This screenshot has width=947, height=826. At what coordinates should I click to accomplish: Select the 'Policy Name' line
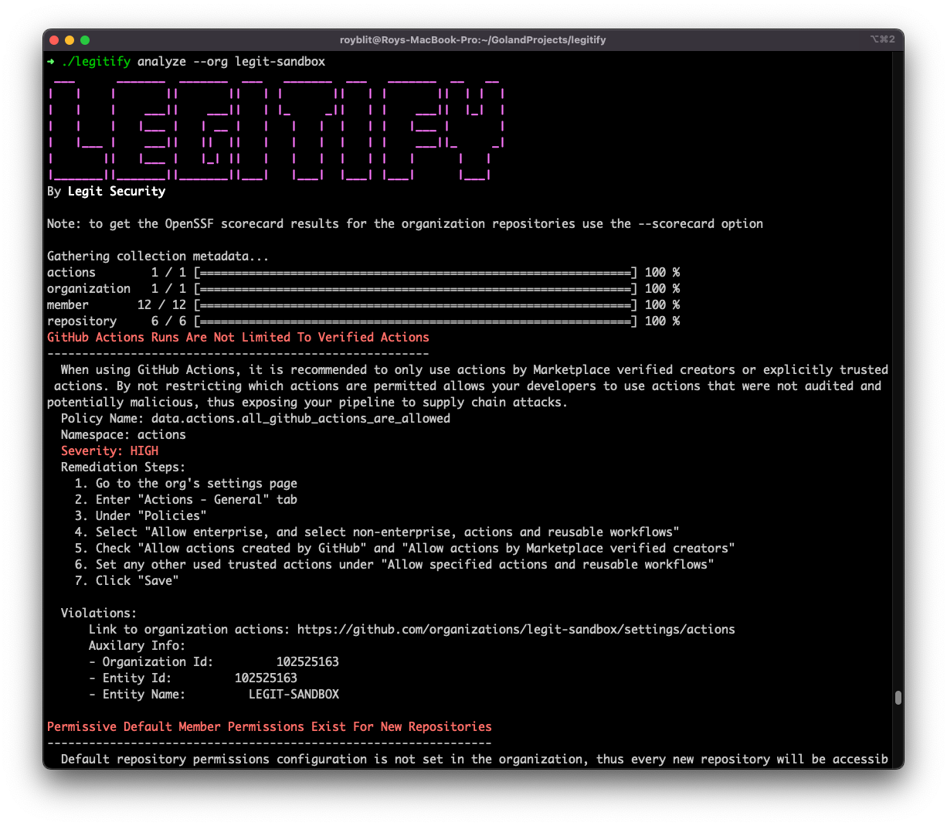[x=255, y=418]
